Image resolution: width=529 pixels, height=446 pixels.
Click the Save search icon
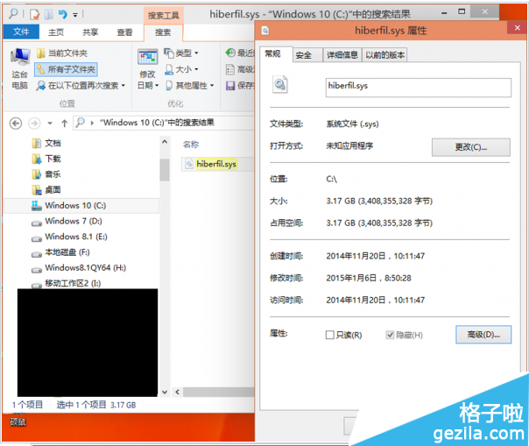[x=230, y=86]
